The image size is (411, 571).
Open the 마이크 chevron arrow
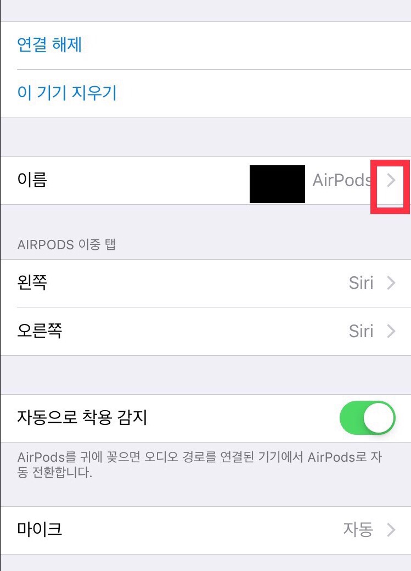391,530
